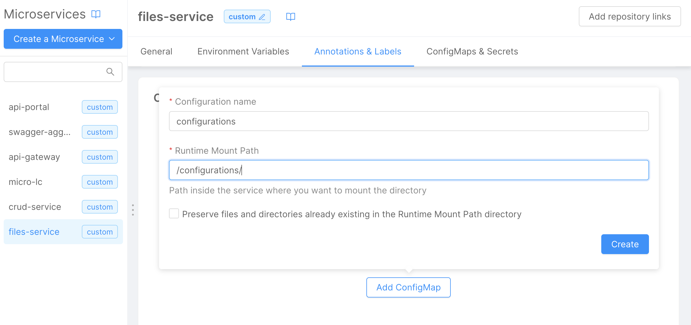
Task: Open the Environment Variables tab
Action: tap(243, 51)
